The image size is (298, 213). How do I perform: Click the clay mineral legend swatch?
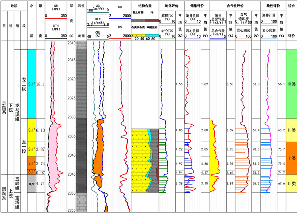pyautogui.click(x=137, y=20)
